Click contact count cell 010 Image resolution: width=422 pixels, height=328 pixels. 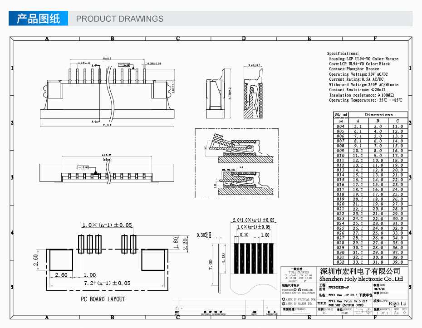[x=340, y=156]
